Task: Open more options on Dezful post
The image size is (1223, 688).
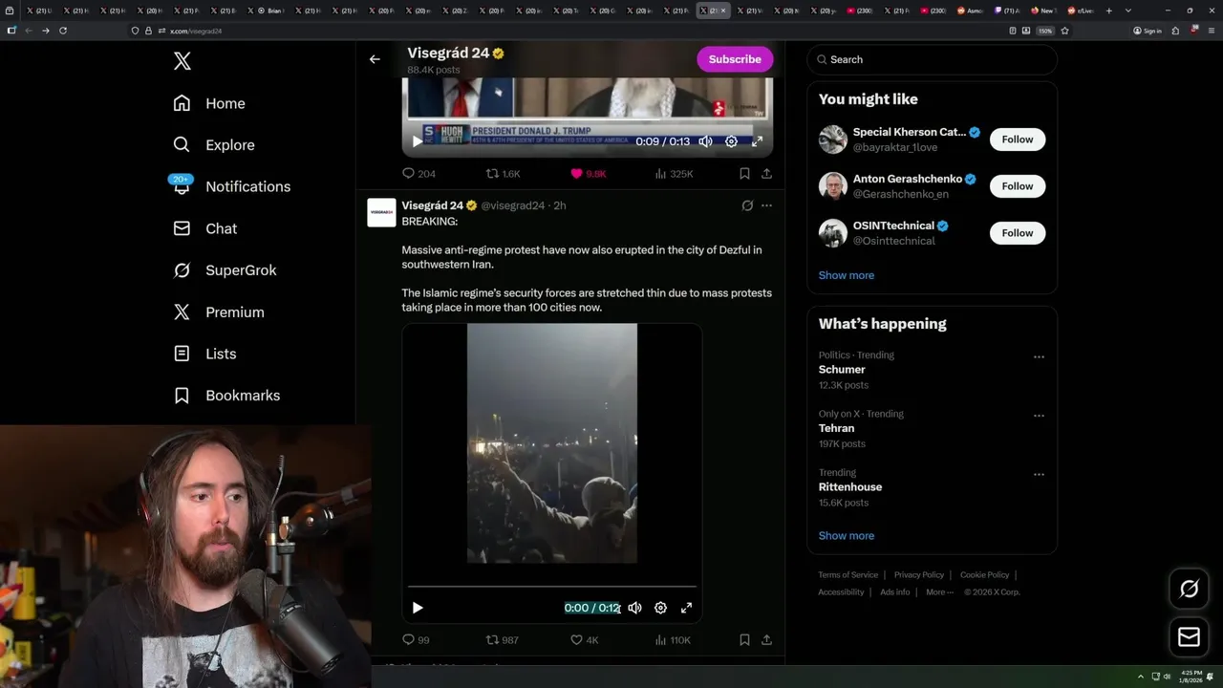Action: (x=766, y=205)
